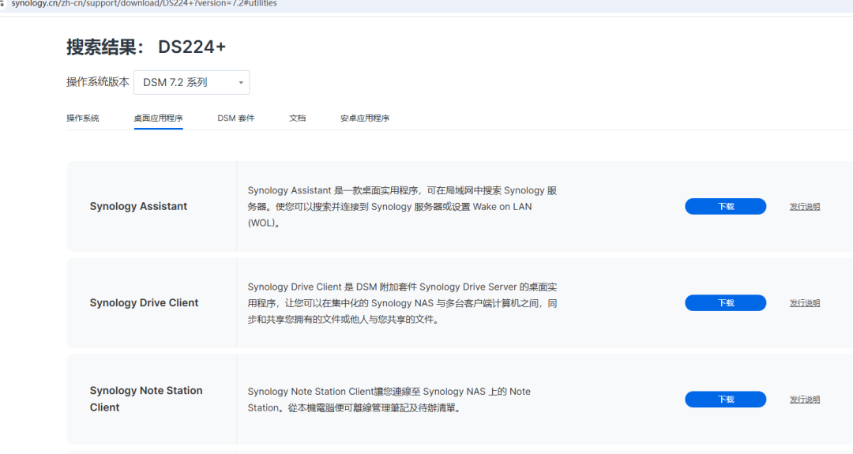Click the browser address bar URL
This screenshot has width=853, height=454.
click(144, 4)
